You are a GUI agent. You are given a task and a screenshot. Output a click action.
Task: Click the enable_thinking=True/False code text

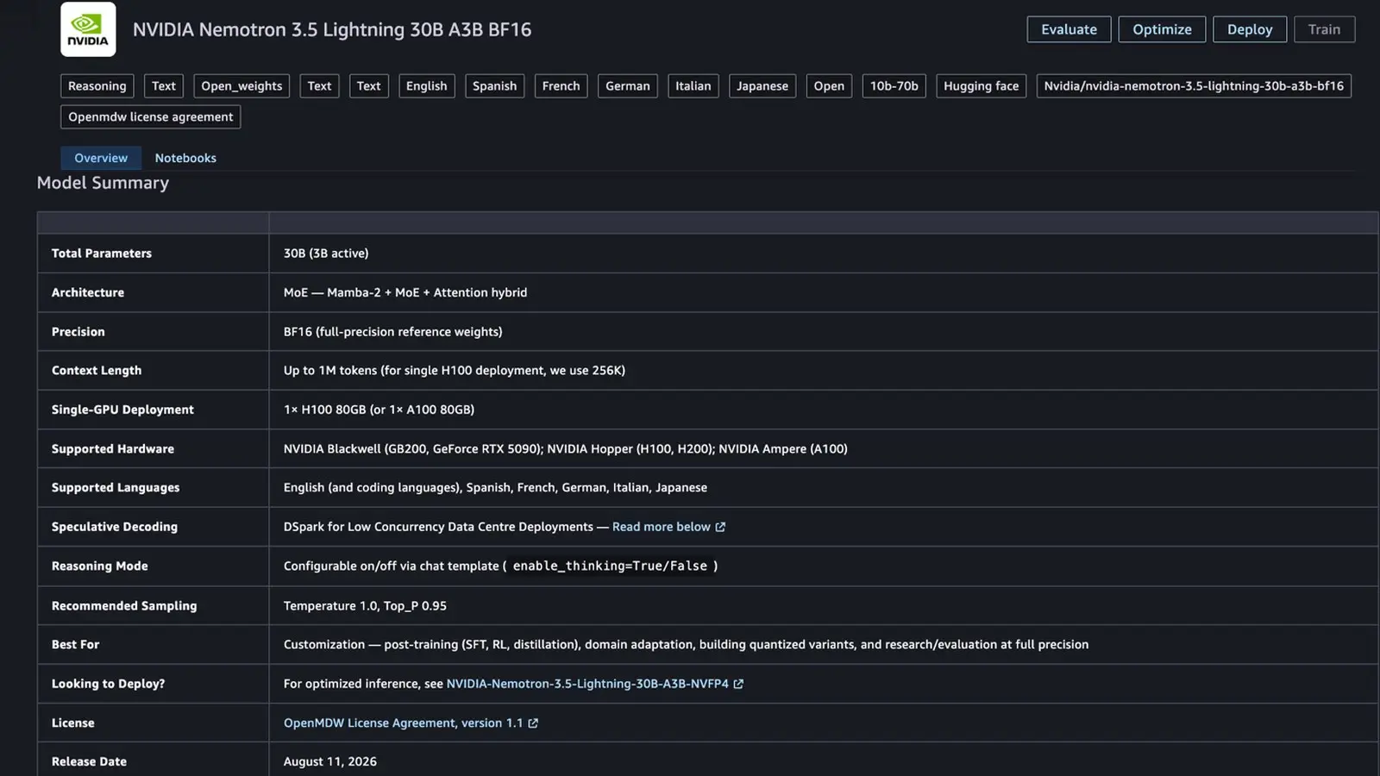coord(610,566)
